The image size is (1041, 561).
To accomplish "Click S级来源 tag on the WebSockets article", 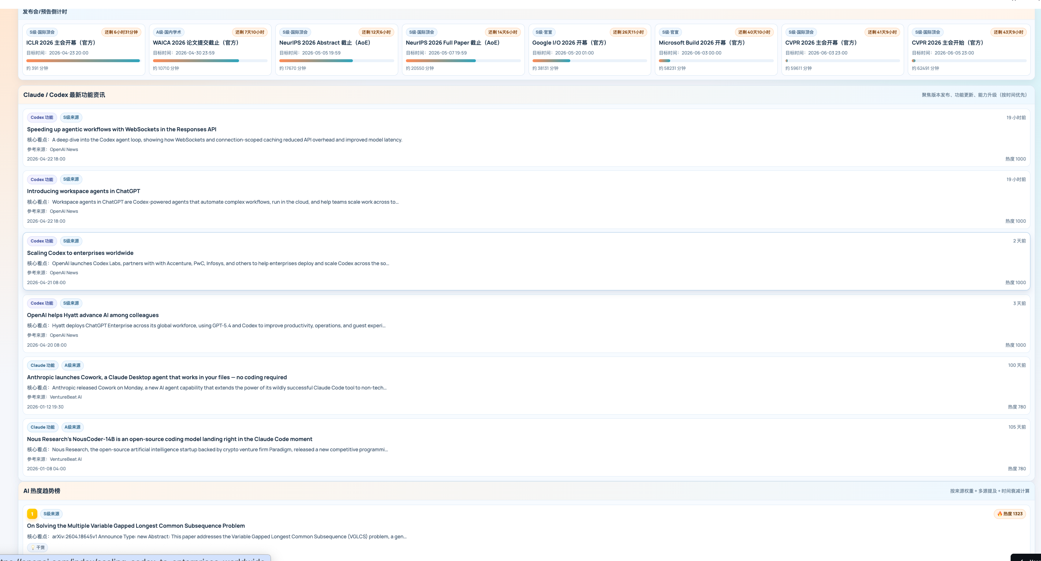I will (71, 117).
